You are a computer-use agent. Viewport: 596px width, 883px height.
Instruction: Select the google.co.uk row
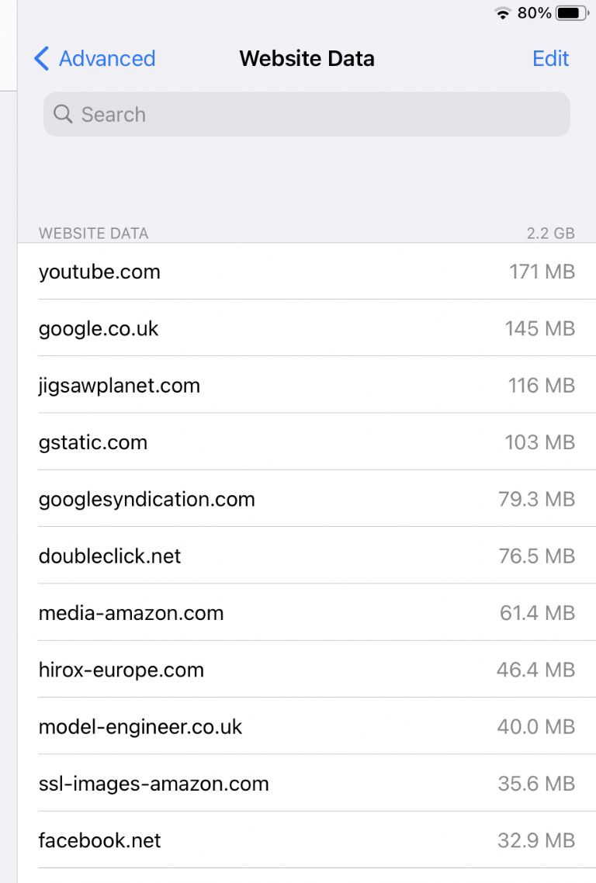click(x=307, y=328)
